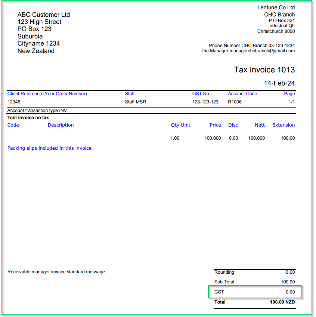Select the Staff MSR value

[134, 102]
